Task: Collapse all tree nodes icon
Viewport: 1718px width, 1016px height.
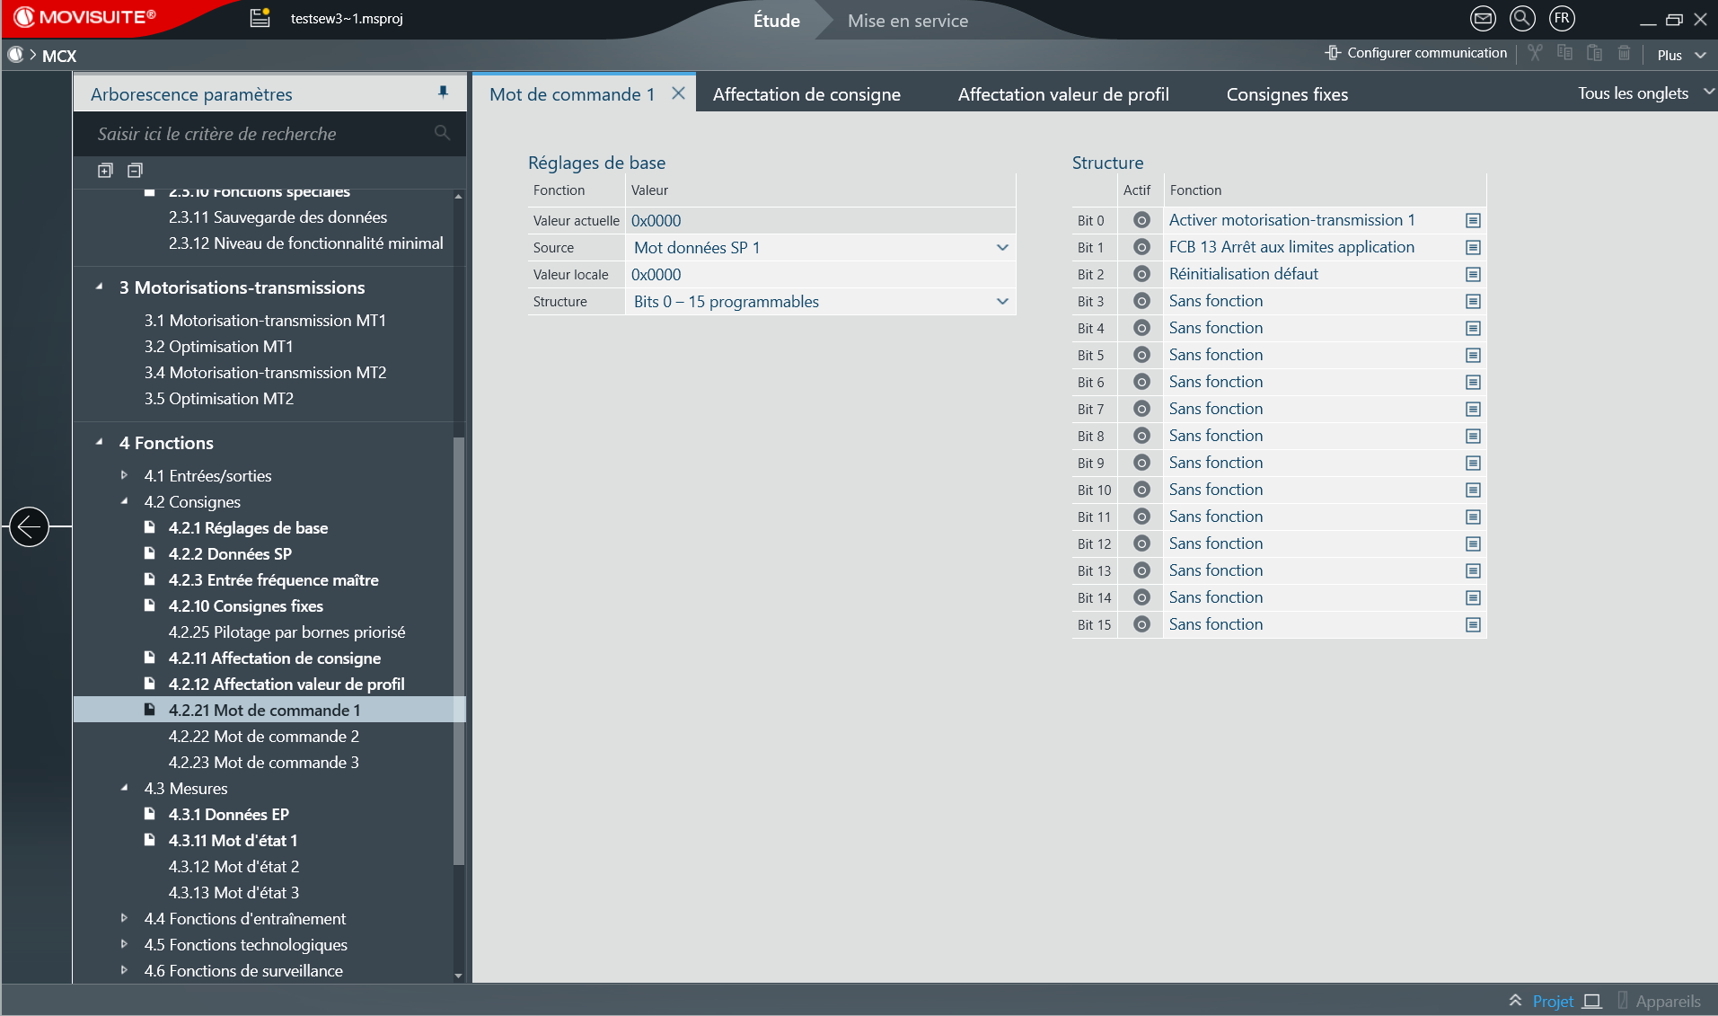Action: point(135,171)
